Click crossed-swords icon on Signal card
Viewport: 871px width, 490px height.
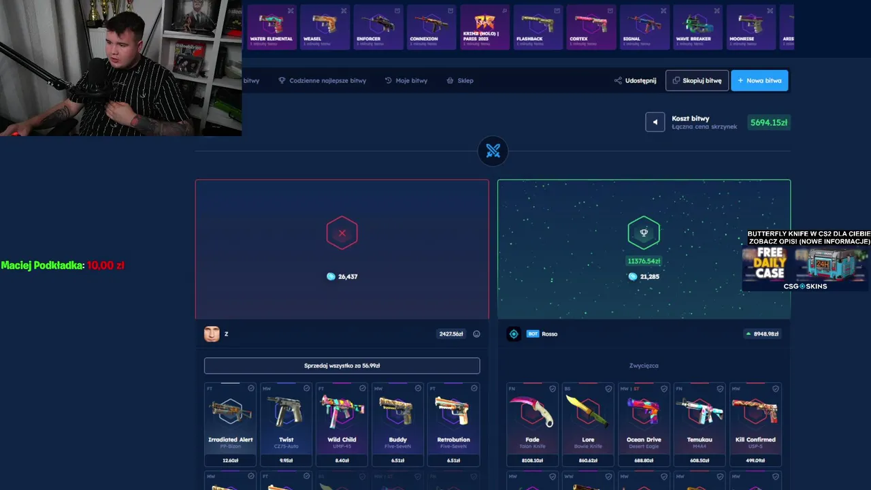click(663, 11)
